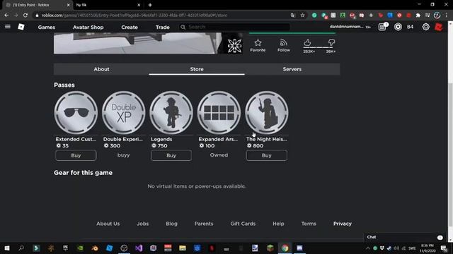Expand the Chat panel
This screenshot has height=254, width=453.
point(404,237)
